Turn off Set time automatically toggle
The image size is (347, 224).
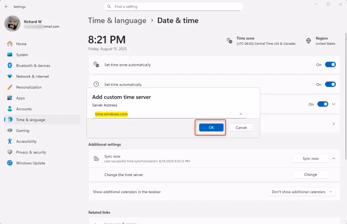(330, 84)
